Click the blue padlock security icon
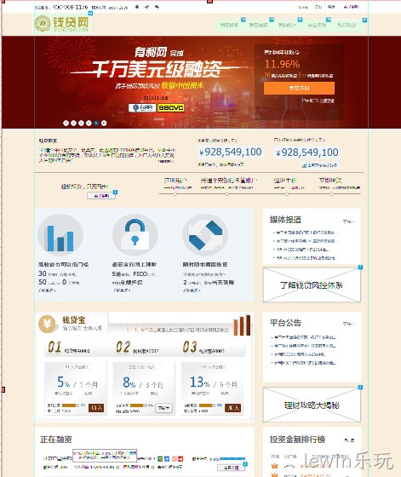The image size is (401, 477). pos(135,236)
